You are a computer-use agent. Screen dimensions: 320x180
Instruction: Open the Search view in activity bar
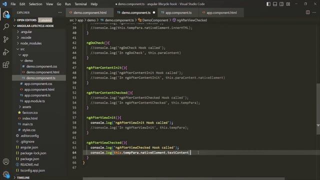click(6, 26)
